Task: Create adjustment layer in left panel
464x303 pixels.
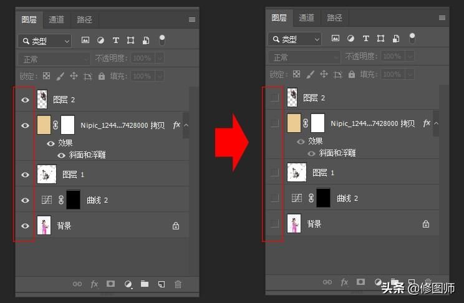Action: (128, 284)
